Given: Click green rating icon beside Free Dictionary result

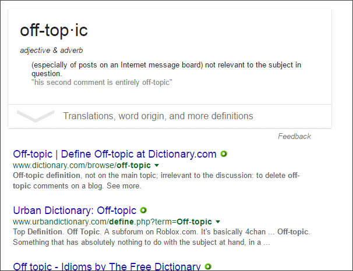Looking at the screenshot, I should (x=208, y=266).
